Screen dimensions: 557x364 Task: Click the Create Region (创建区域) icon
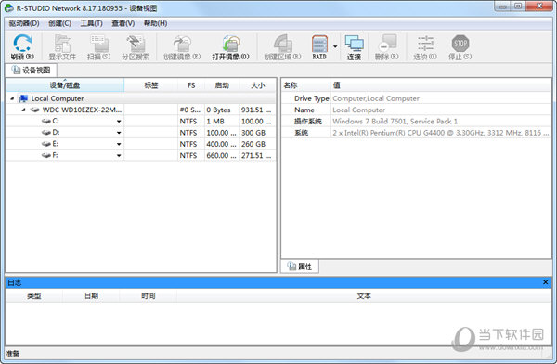[x=282, y=47]
